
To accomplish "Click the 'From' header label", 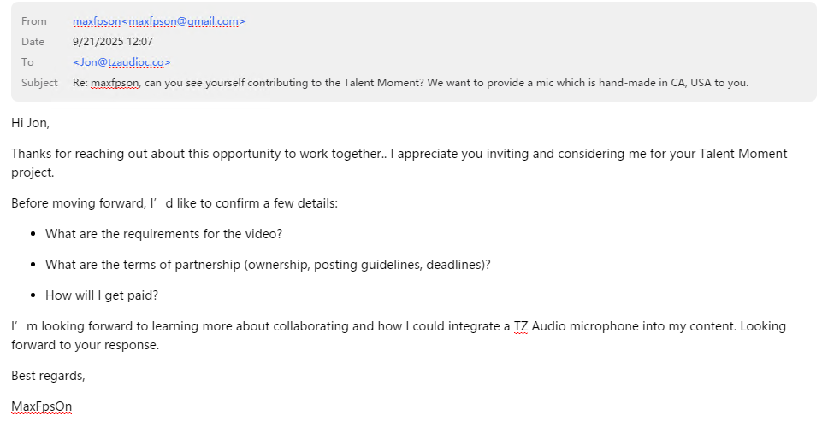I will tap(34, 21).
